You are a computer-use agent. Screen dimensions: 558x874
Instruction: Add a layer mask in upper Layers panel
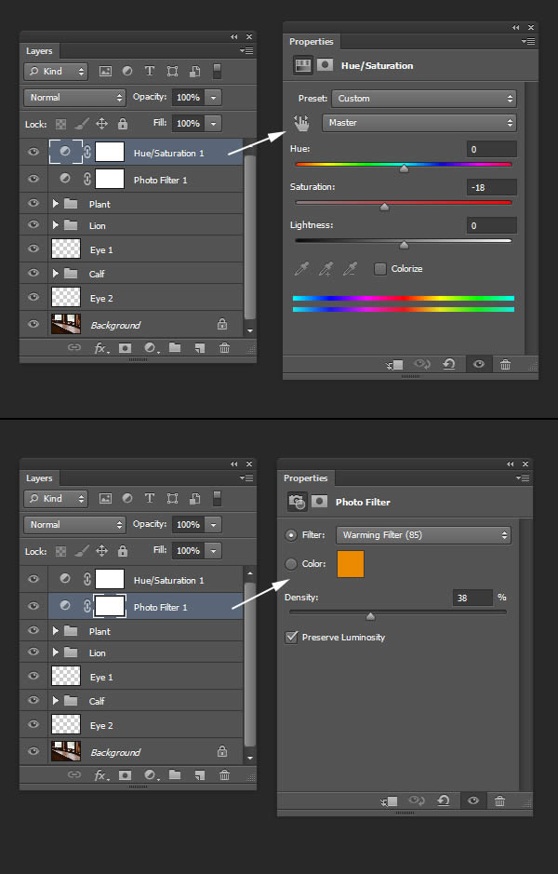point(126,348)
